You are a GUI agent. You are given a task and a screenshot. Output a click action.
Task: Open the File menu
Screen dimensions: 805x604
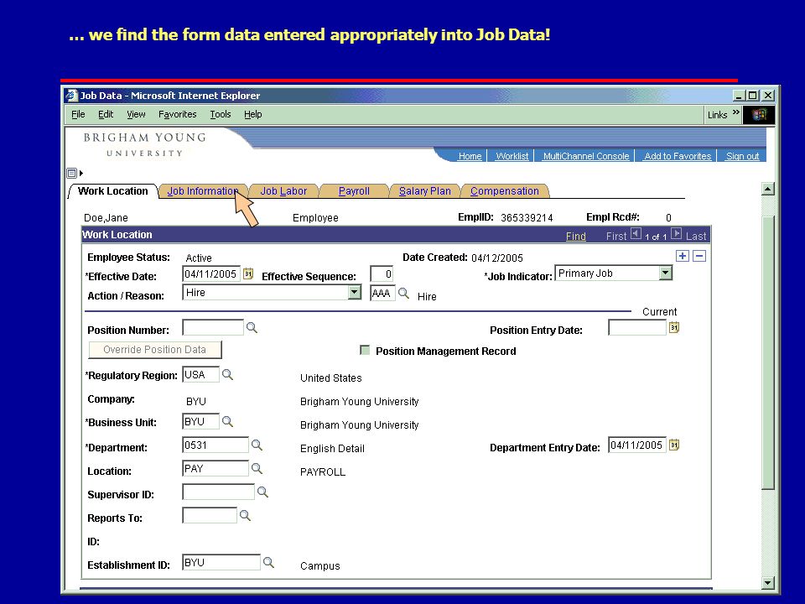(x=78, y=114)
